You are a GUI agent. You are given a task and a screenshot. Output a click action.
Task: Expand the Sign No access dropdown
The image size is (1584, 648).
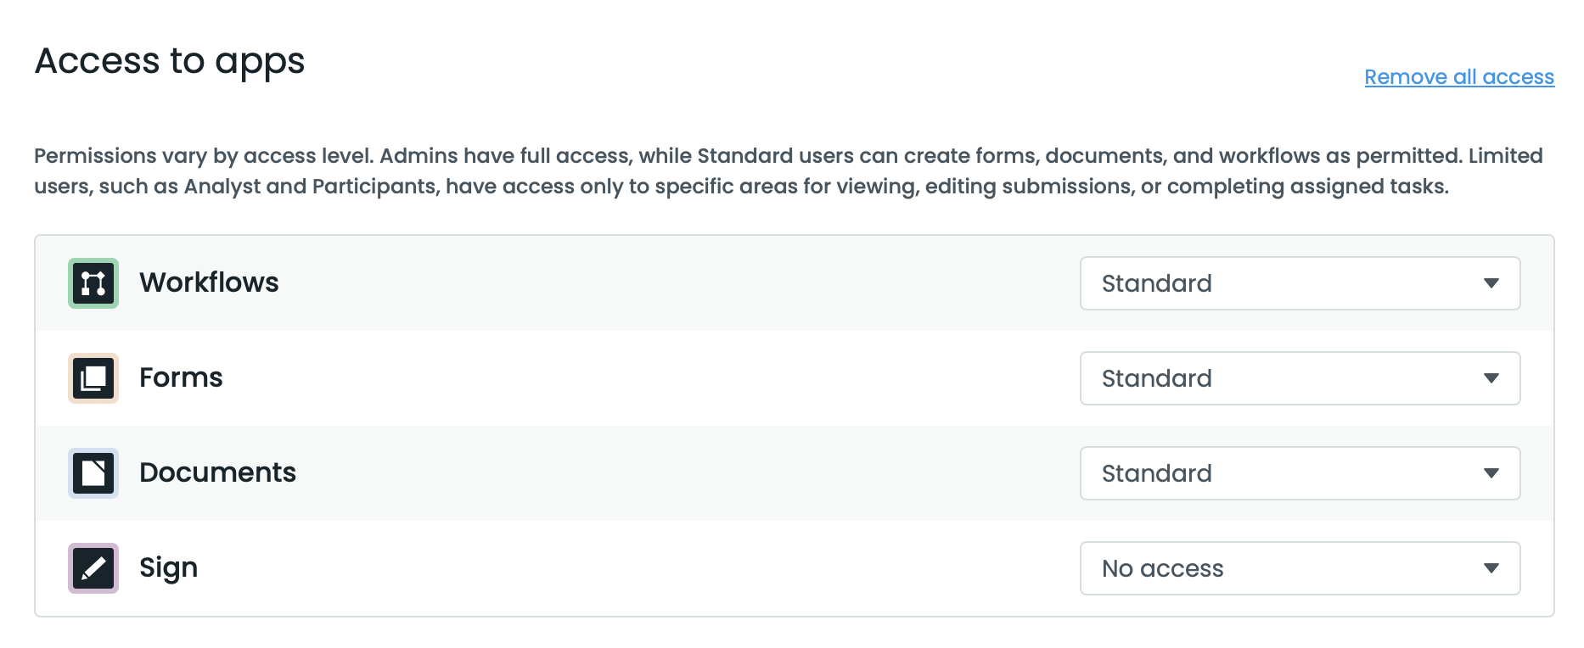point(1299,568)
